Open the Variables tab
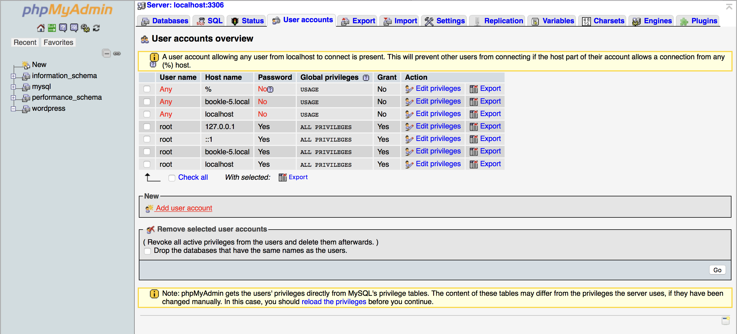Screen dimensions: 737x334 (552, 21)
